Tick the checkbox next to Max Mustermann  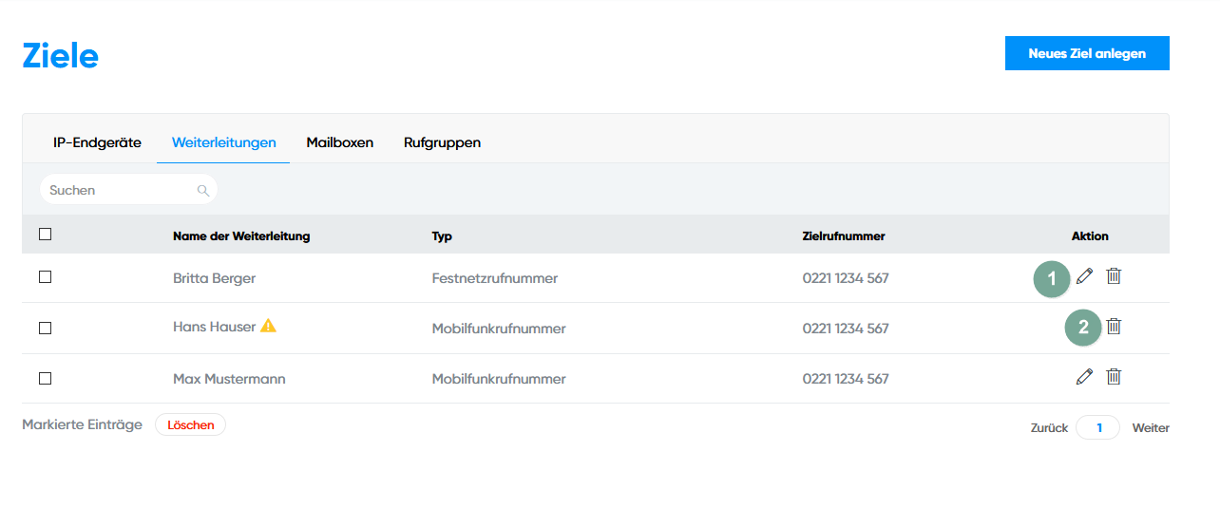pos(46,378)
